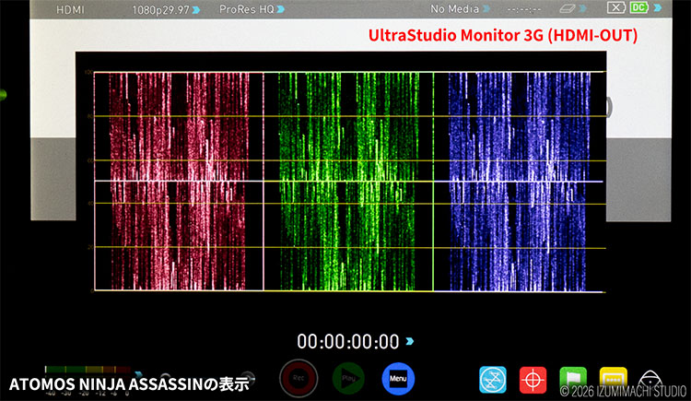The image size is (691, 401).
Task: Open timecode settings via 00:00:00:00 arrow
Action: pos(409,341)
